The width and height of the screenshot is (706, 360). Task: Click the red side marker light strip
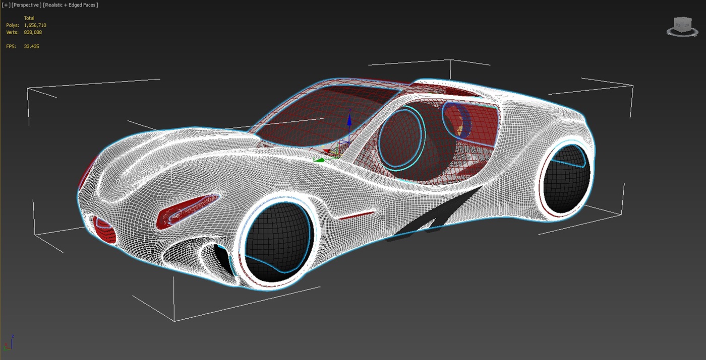[x=356, y=215]
